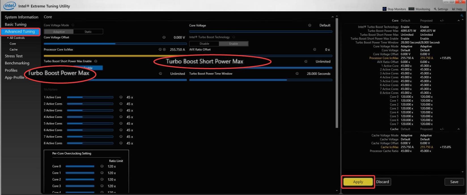Open the Help question mark icon
The image size is (467, 195).
454,9
